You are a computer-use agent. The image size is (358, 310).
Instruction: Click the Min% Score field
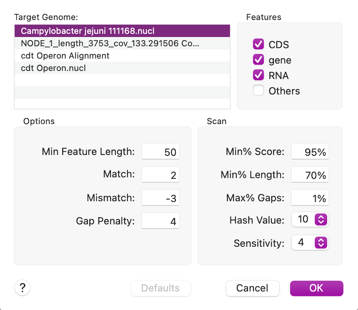pyautogui.click(x=310, y=152)
